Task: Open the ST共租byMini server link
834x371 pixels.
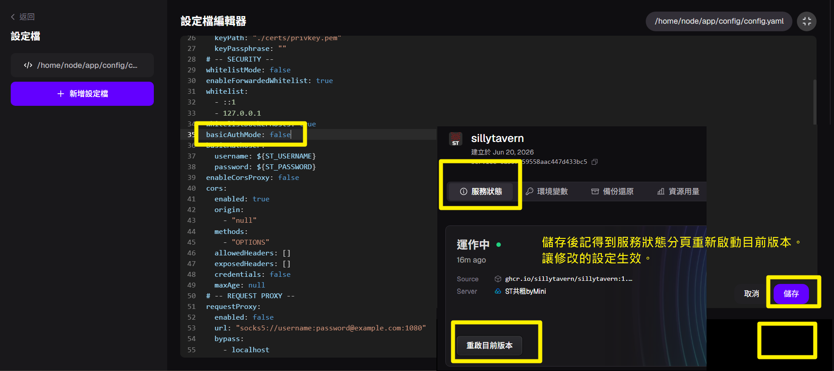Action: pyautogui.click(x=525, y=292)
